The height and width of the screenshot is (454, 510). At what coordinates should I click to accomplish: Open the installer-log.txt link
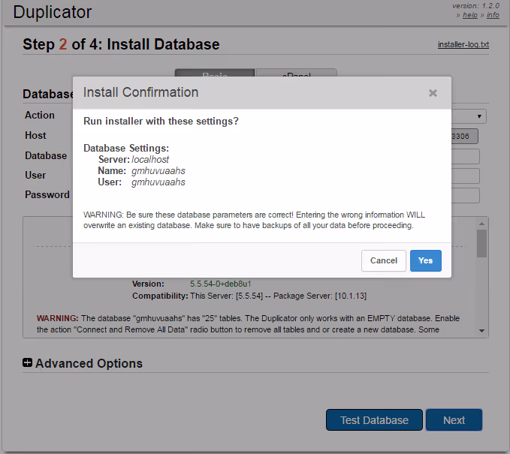click(463, 44)
